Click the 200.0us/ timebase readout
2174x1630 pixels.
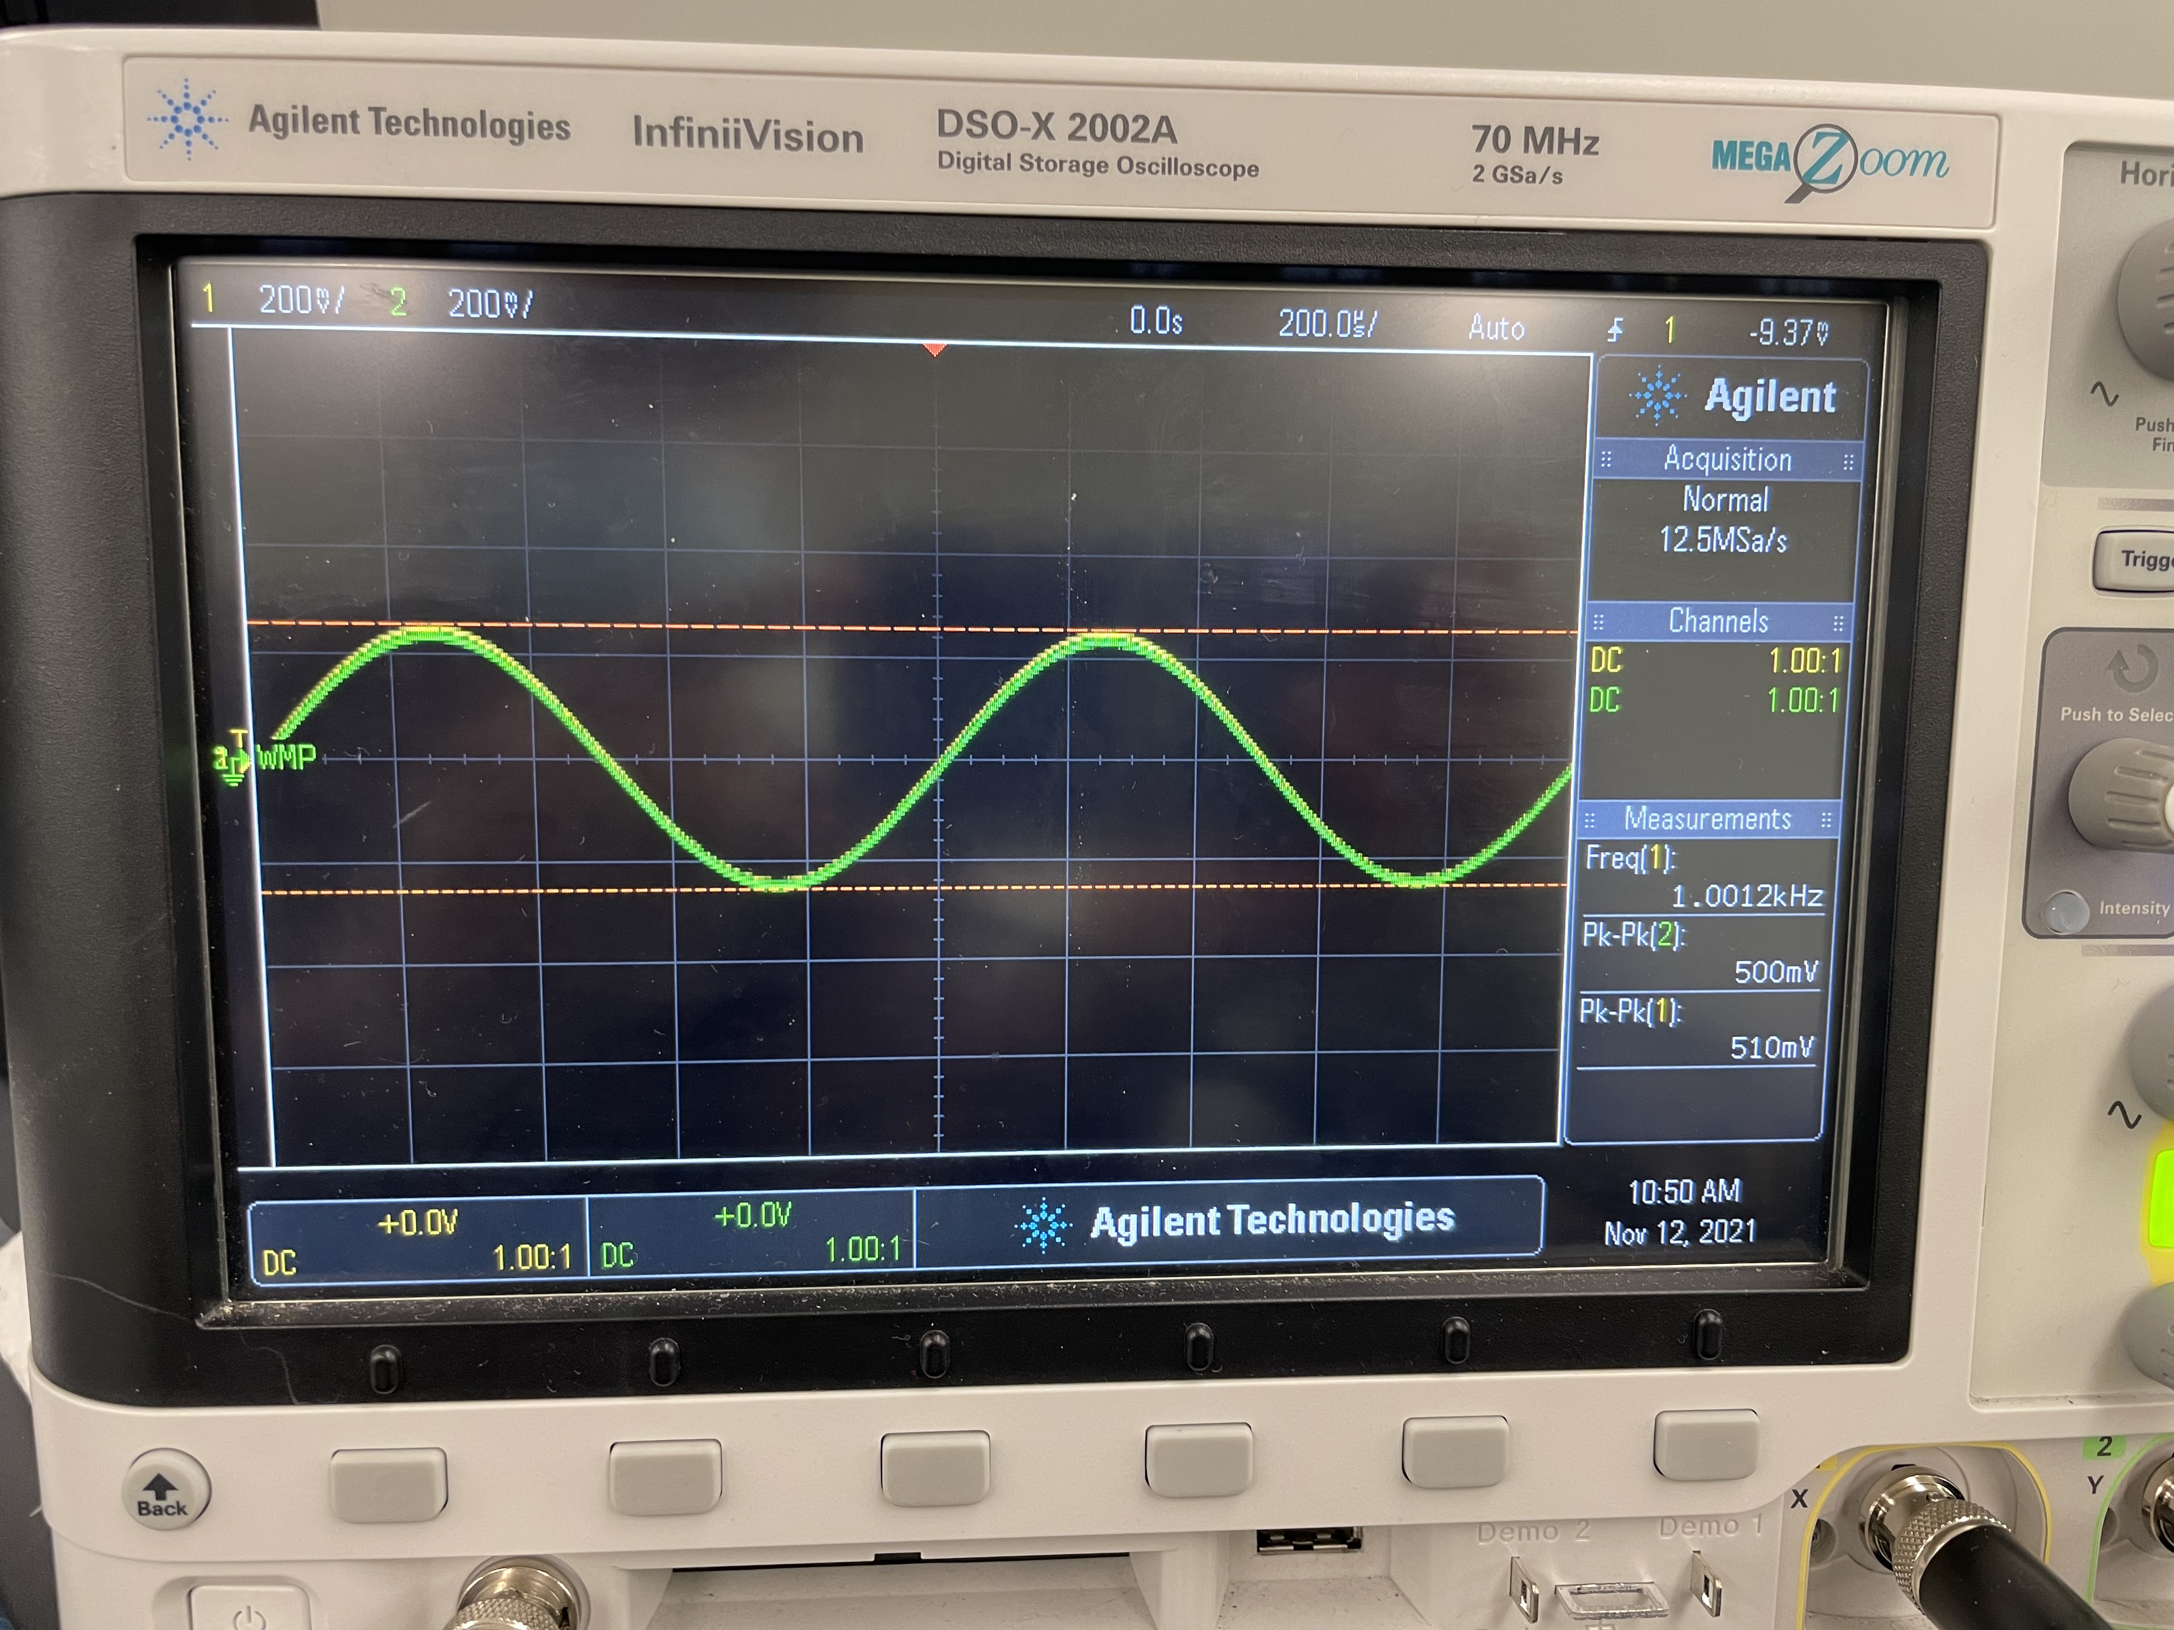pyautogui.click(x=1327, y=323)
